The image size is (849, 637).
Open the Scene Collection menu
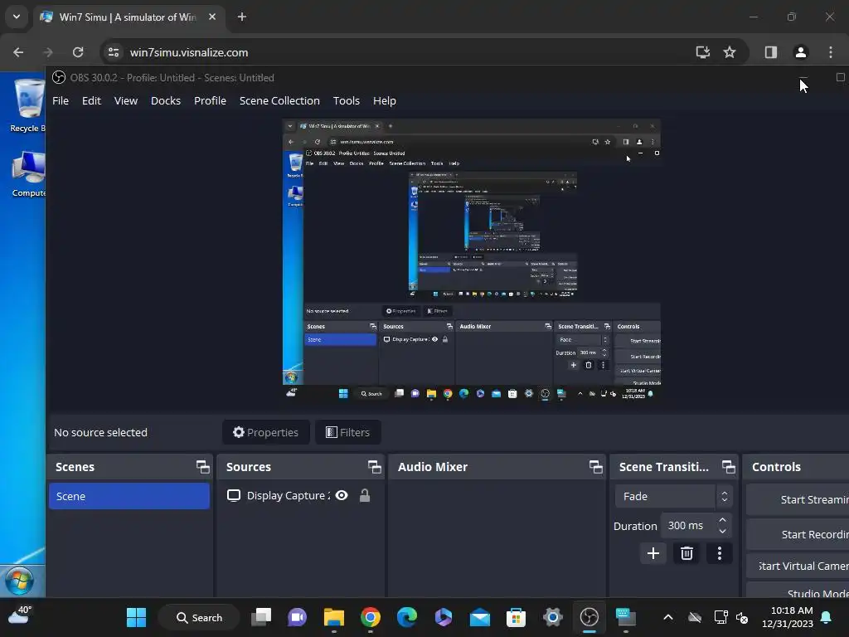click(x=279, y=100)
